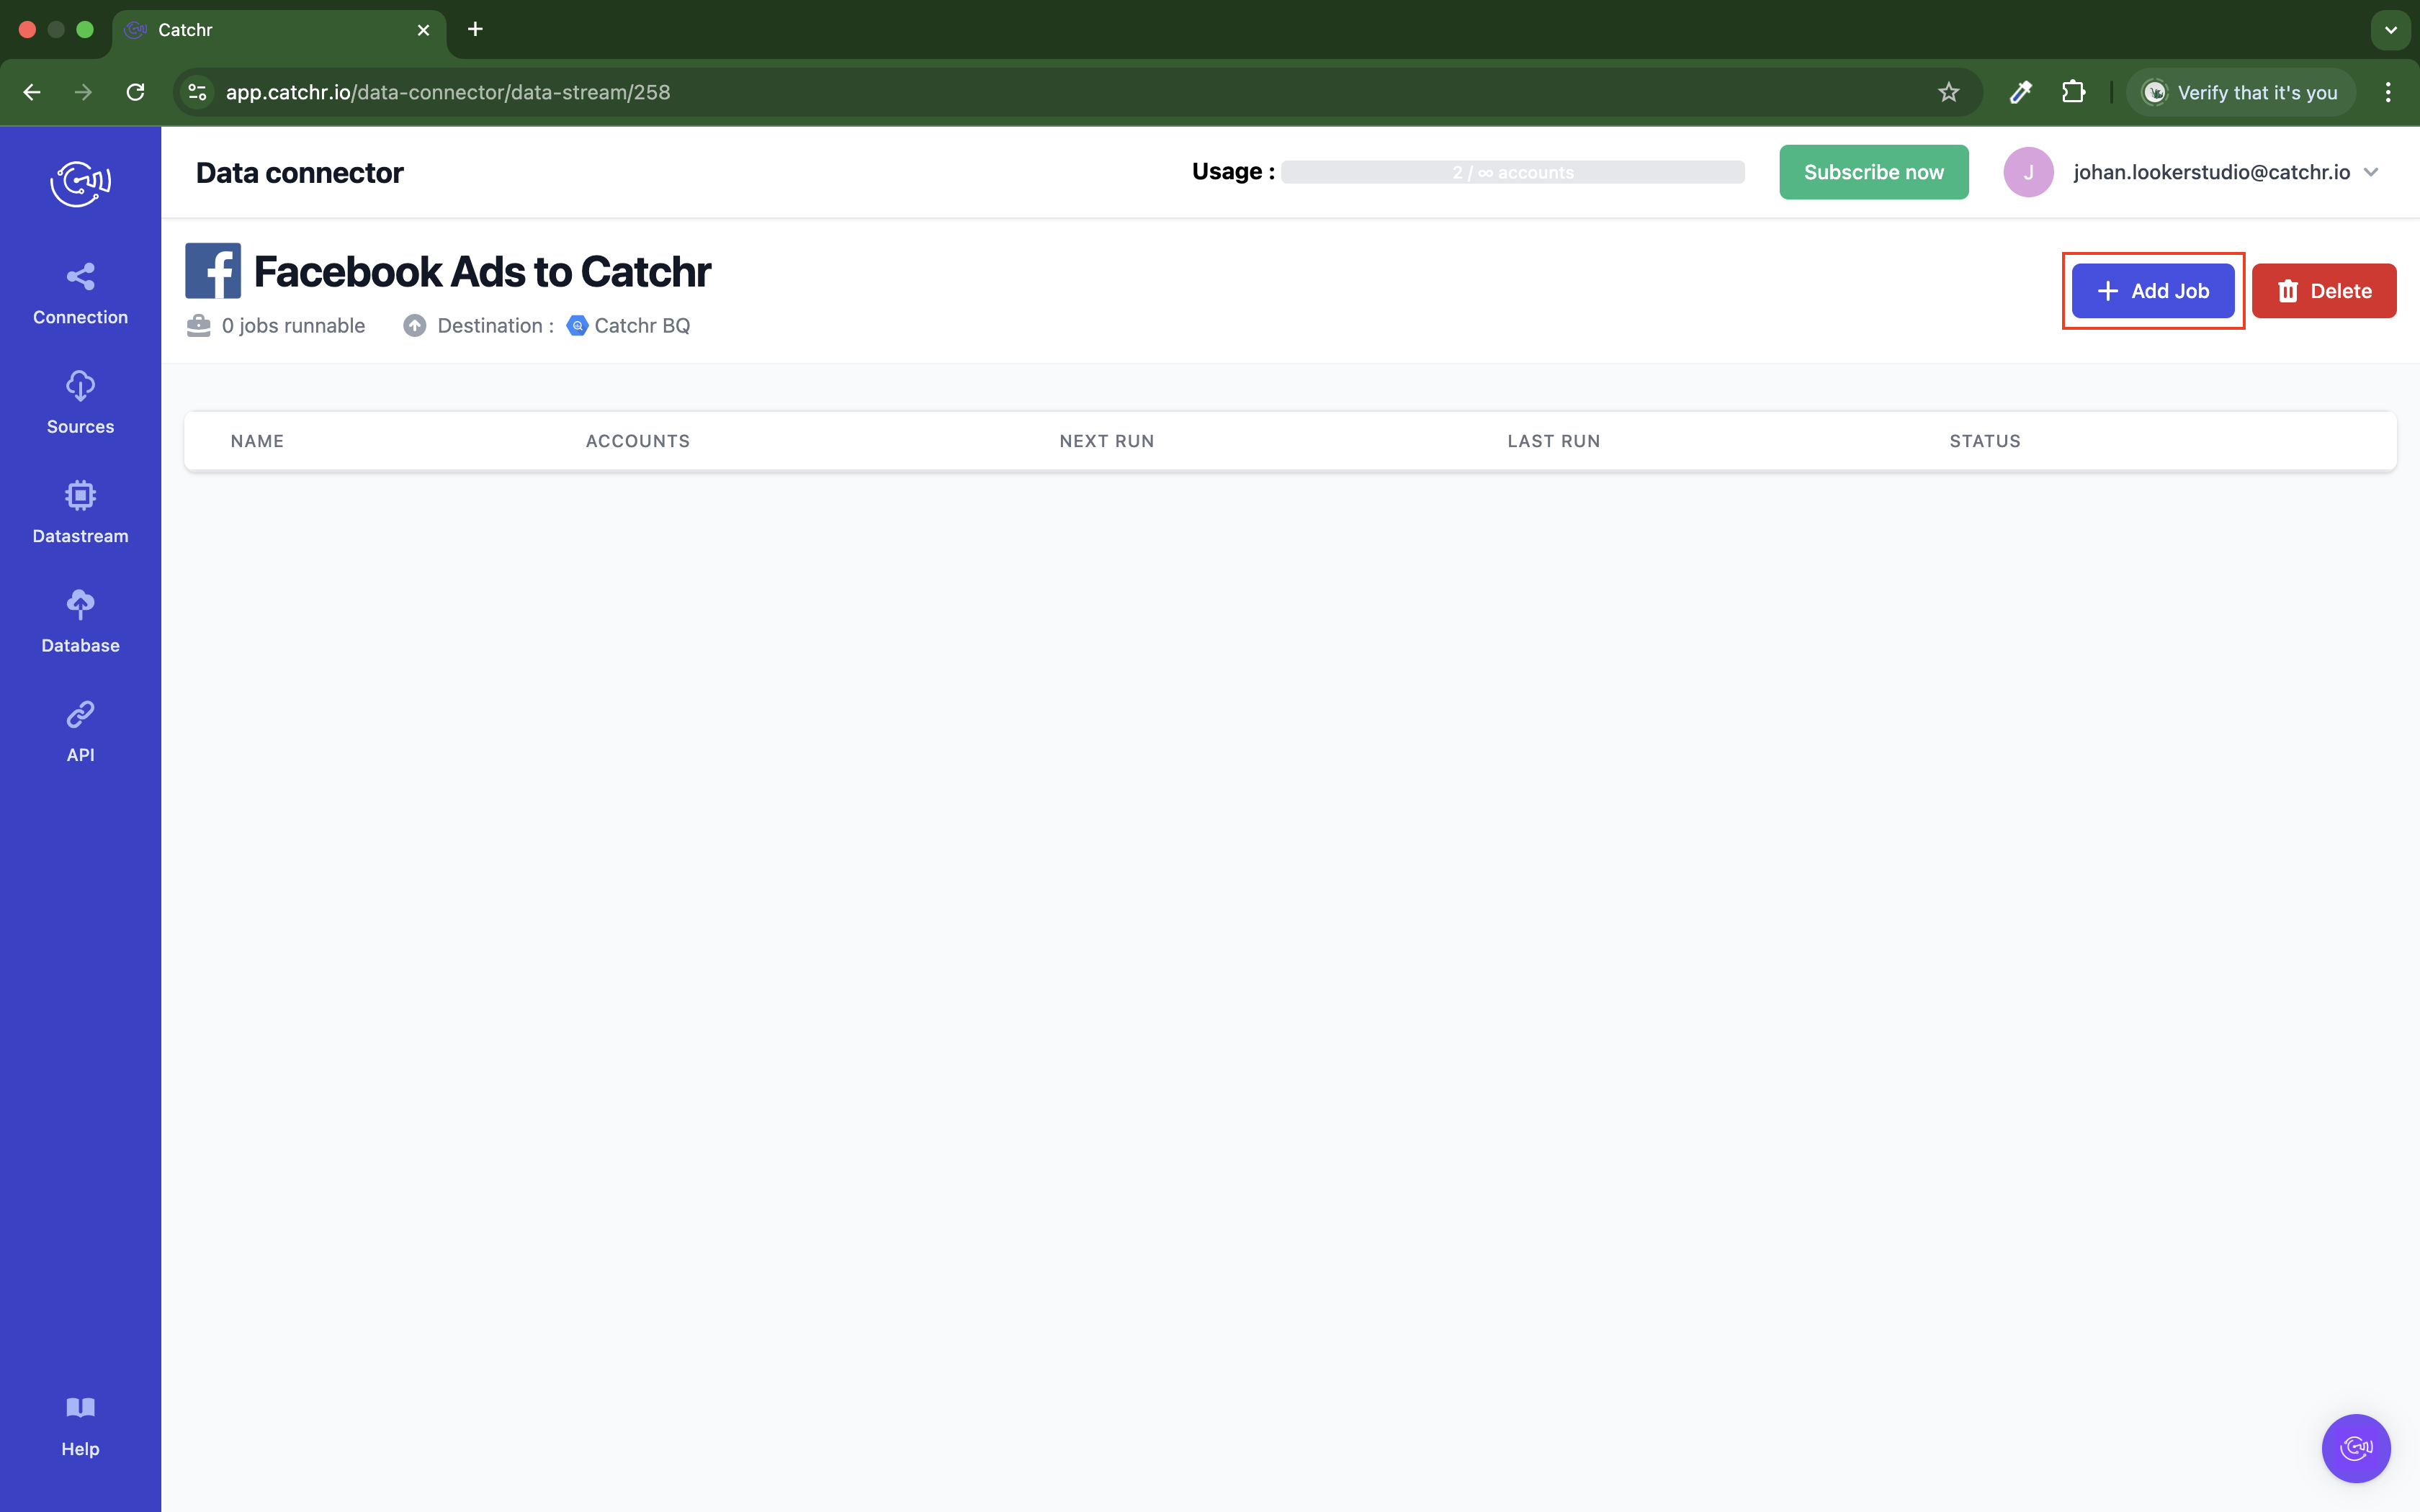Click the LAST RUN column header
Image resolution: width=2420 pixels, height=1512 pixels.
(x=1554, y=441)
